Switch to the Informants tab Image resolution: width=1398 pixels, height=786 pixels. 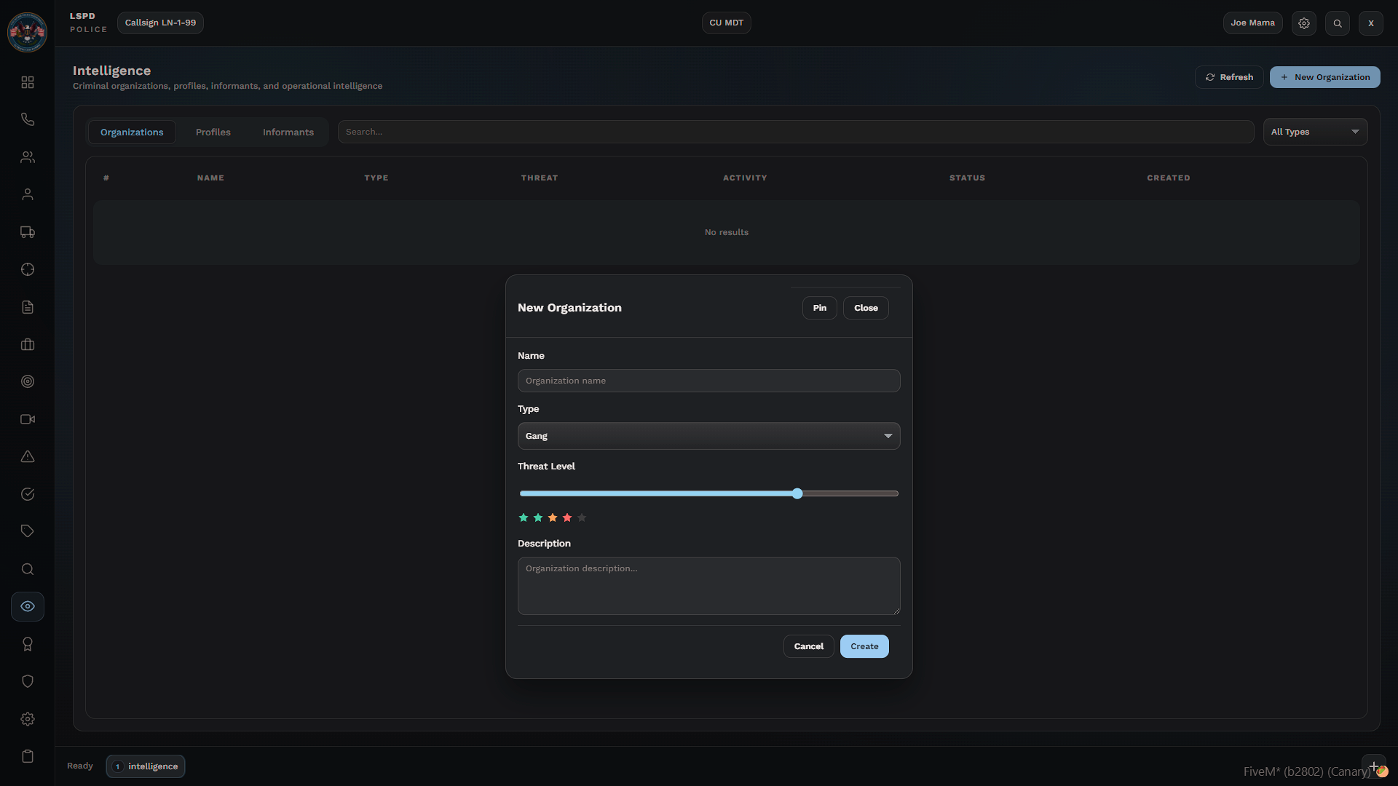288,132
